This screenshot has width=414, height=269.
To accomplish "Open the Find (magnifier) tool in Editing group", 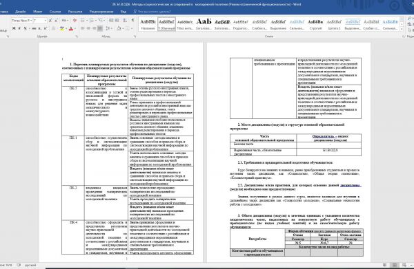I will [x=409, y=19].
